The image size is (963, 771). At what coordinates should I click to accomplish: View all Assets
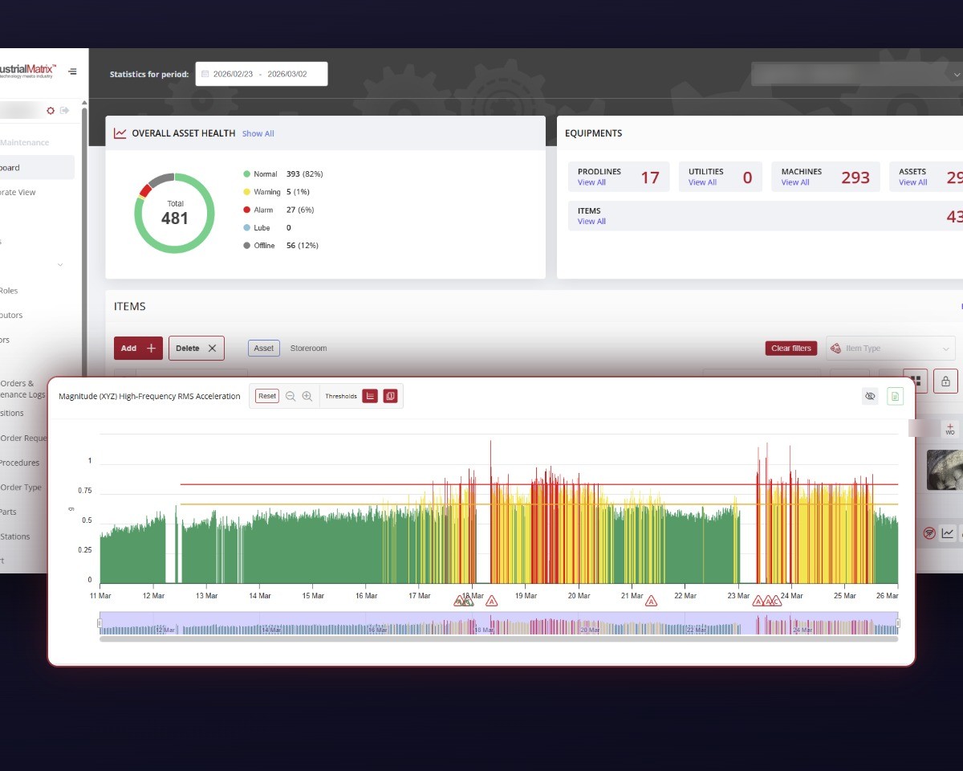click(x=912, y=182)
